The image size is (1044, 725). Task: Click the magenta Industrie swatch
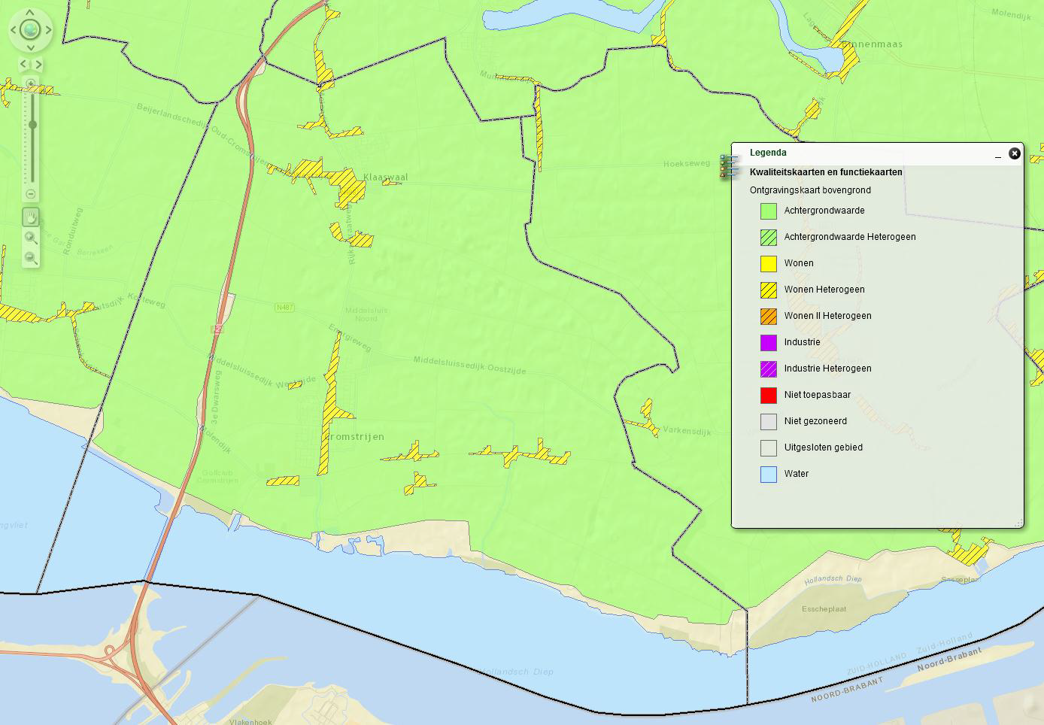(x=769, y=343)
